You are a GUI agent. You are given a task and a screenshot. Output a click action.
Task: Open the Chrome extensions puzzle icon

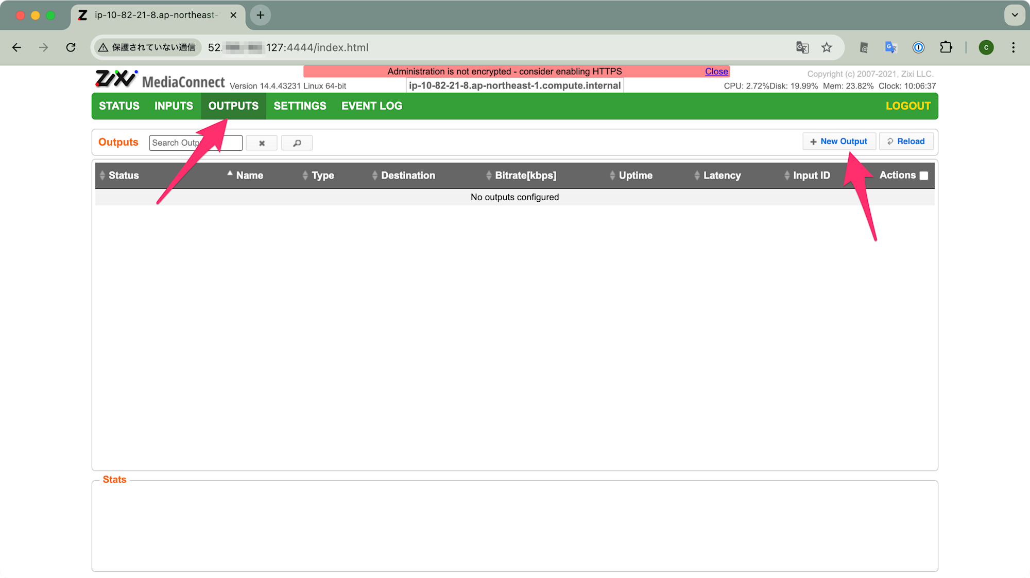tap(946, 47)
